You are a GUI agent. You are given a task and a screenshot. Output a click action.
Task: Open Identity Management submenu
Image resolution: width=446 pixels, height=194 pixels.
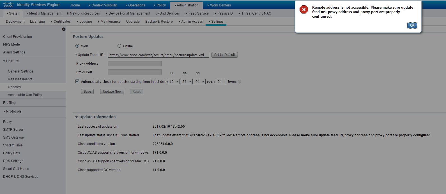(x=44, y=13)
